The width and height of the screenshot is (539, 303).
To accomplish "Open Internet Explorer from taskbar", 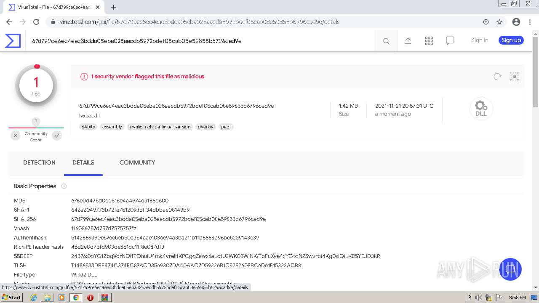I will [x=33, y=298].
